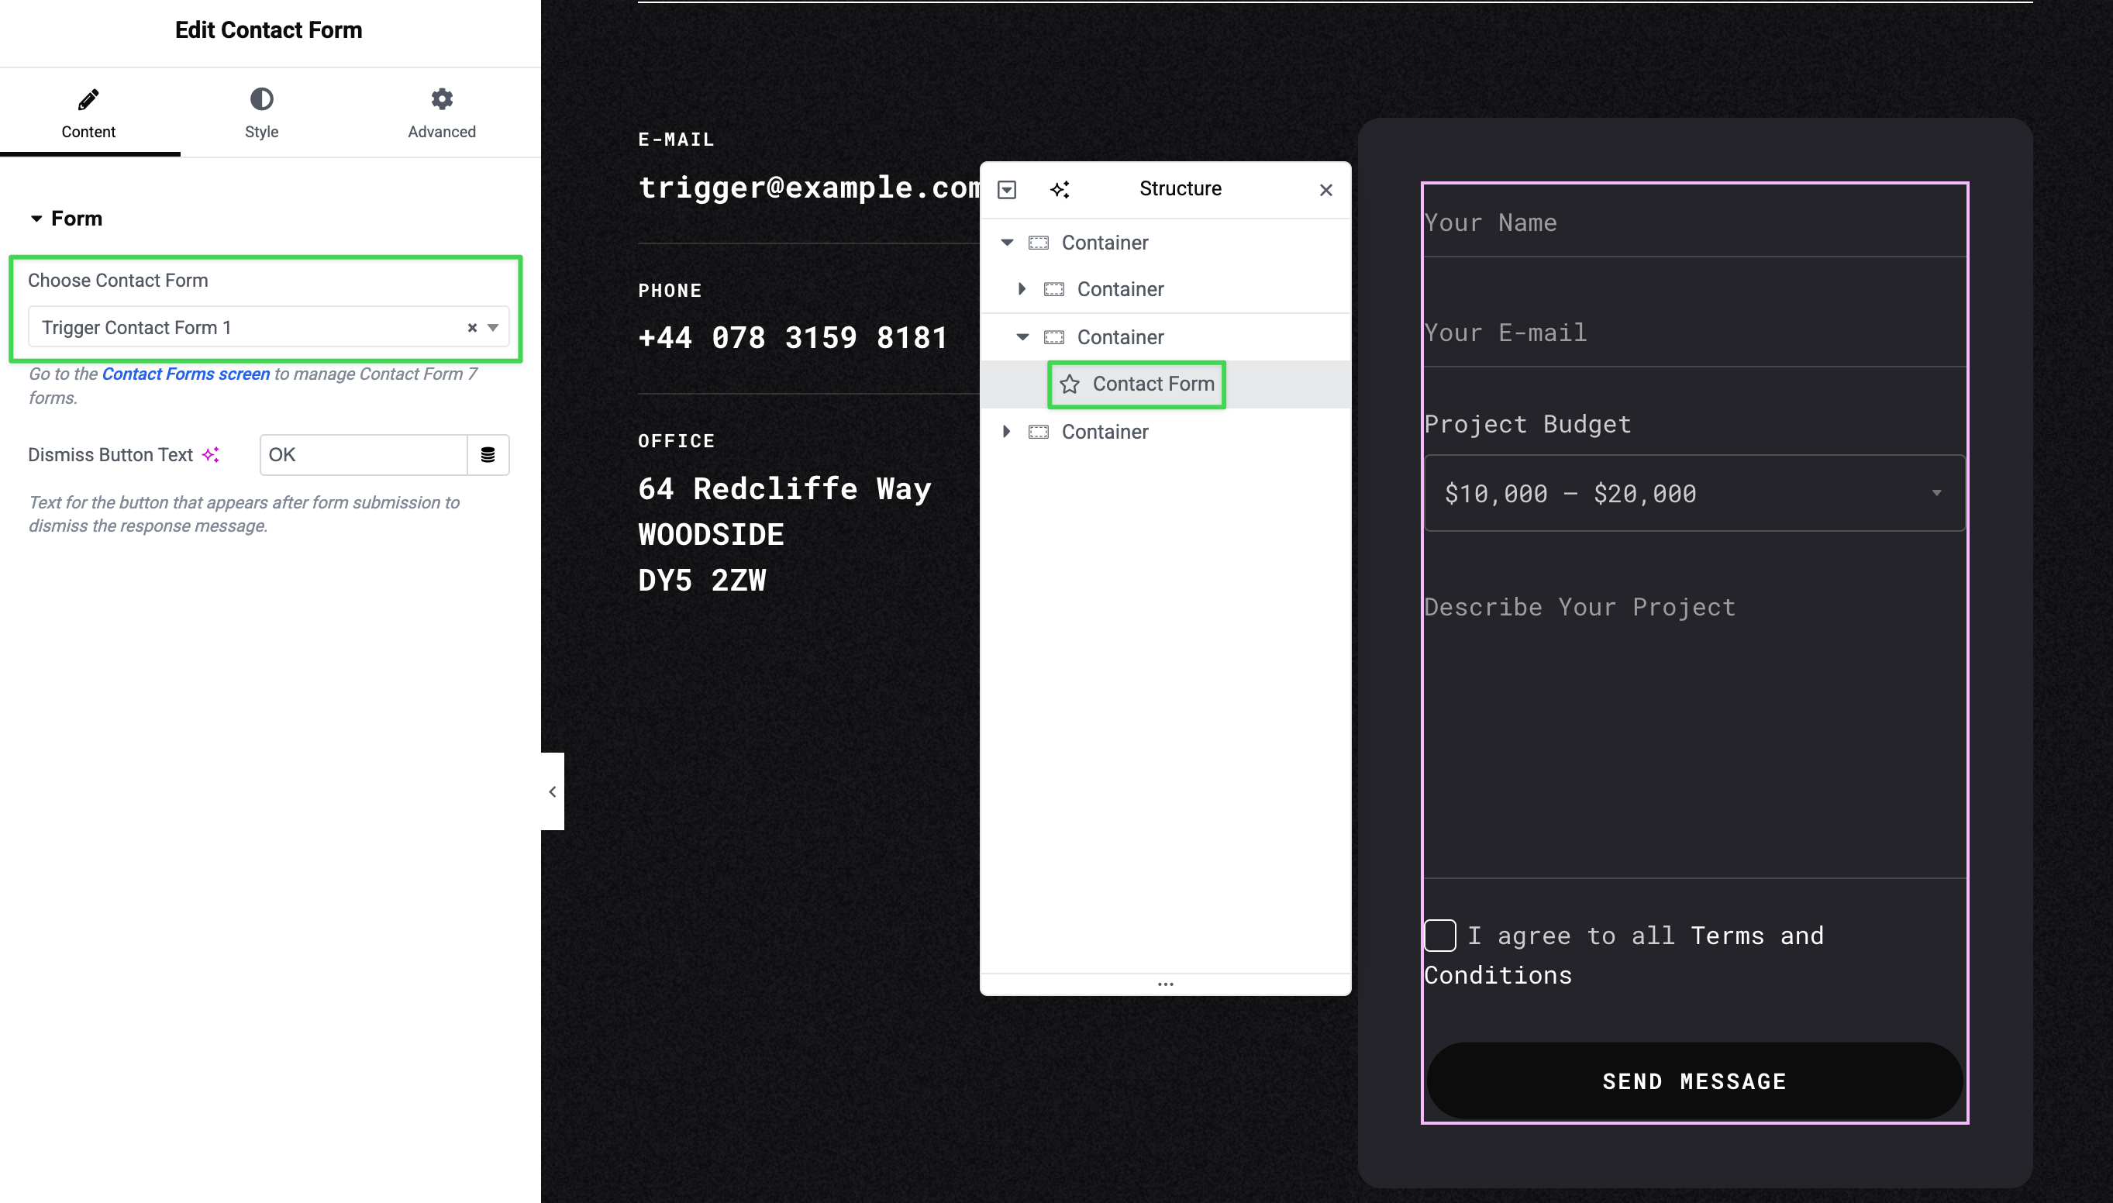Click the dynamic tags database icon

point(488,454)
